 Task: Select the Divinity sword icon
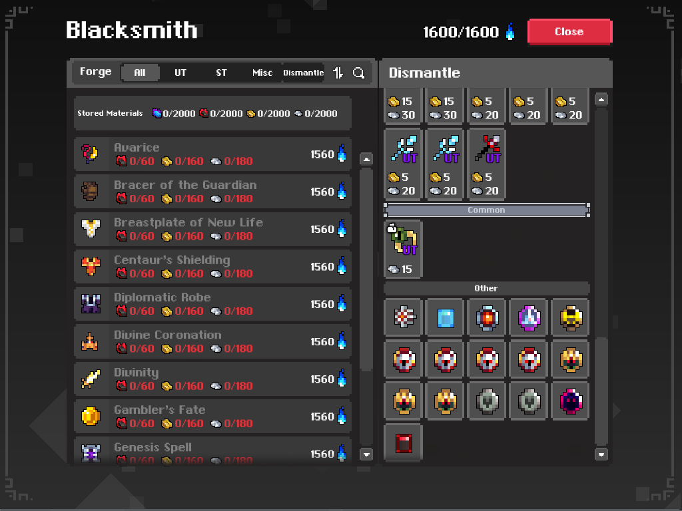91,379
